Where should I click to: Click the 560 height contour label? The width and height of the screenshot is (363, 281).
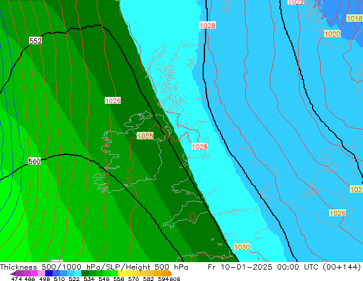point(34,161)
